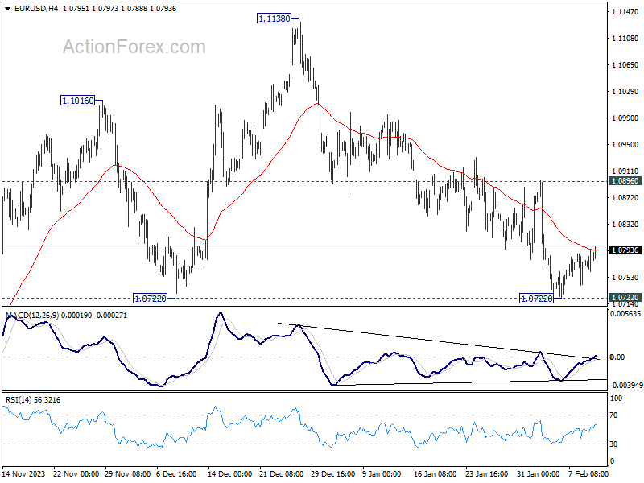Click the 29 Dec 16:00 date label
Screen dimensions: 644x483
point(332,474)
